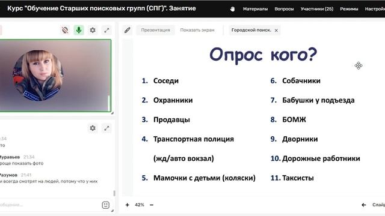Click the video panel resize corner handle

coord(112,113)
